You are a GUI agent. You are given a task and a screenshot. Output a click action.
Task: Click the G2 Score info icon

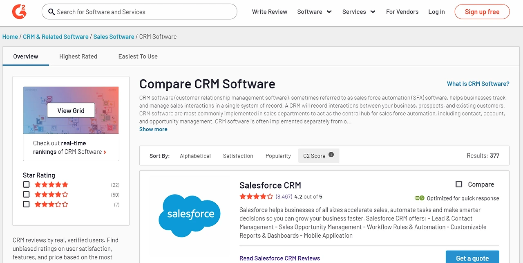[x=331, y=155]
